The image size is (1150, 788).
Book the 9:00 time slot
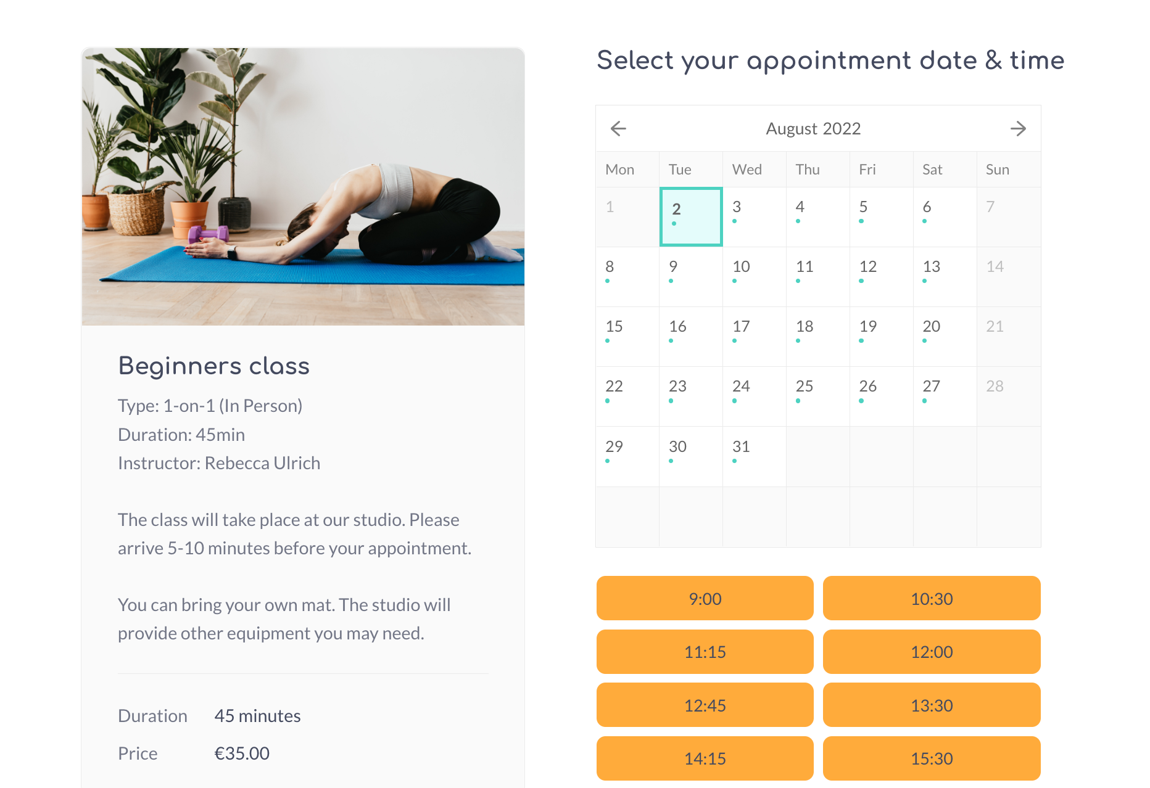[x=705, y=598]
